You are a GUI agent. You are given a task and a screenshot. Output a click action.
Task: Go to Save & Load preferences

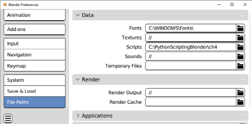(x=35, y=91)
